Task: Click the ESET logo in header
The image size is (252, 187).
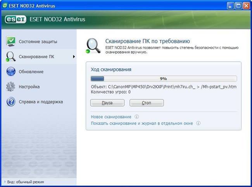Action: (16, 19)
